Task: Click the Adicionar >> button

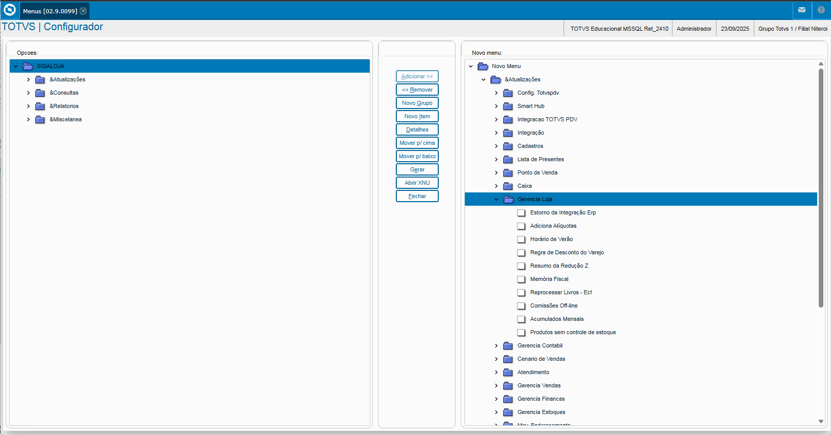Action: pyautogui.click(x=417, y=76)
